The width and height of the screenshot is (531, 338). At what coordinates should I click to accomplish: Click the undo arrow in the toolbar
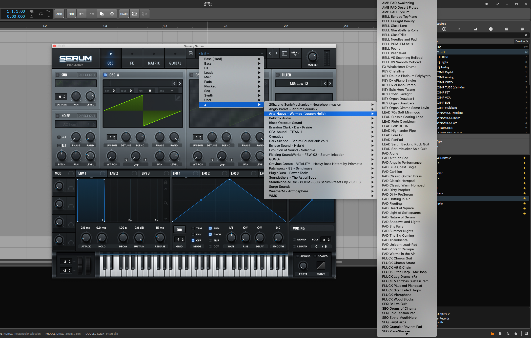tap(81, 14)
